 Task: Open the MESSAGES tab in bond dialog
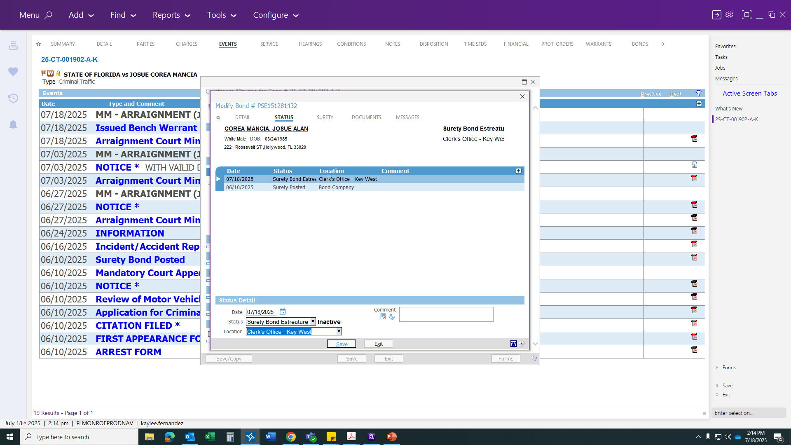407,117
